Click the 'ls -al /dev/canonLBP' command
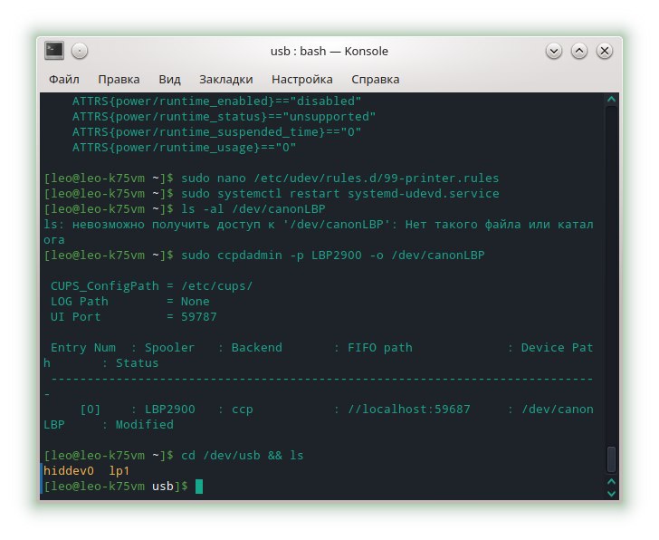Viewport: 659px width, 540px height. tap(253, 209)
